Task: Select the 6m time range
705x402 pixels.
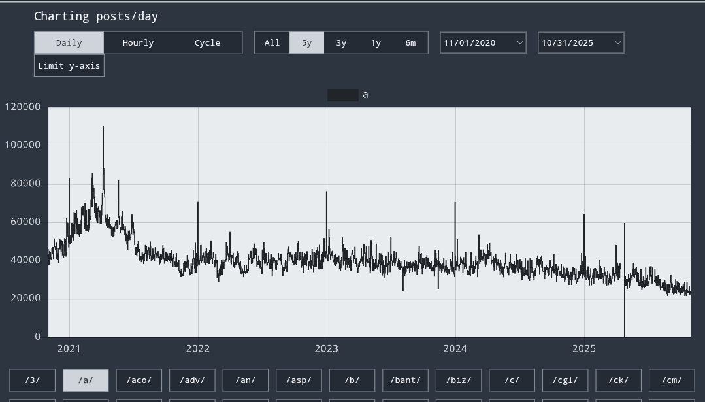Action: 410,42
